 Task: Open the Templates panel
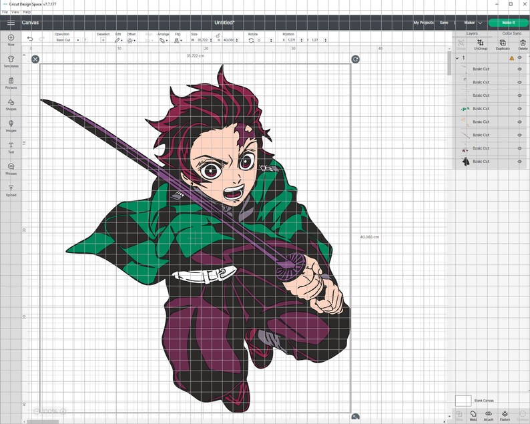(11, 61)
